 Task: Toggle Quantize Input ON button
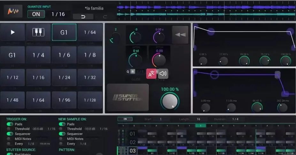(x=36, y=14)
